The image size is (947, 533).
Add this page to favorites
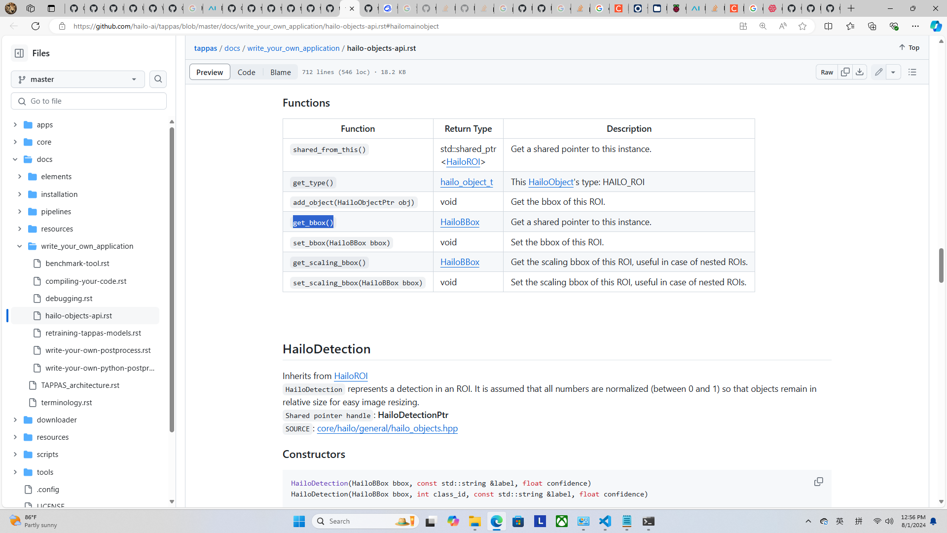(x=802, y=26)
